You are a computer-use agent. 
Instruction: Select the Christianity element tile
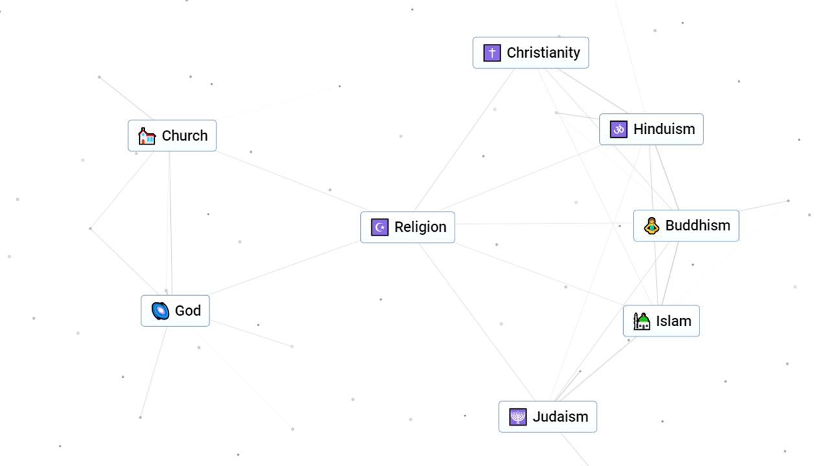530,52
